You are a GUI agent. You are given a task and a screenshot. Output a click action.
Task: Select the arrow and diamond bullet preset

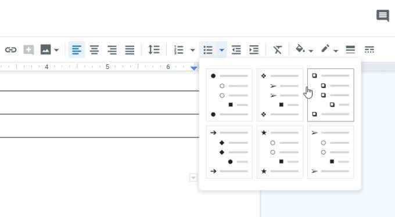[229, 152]
